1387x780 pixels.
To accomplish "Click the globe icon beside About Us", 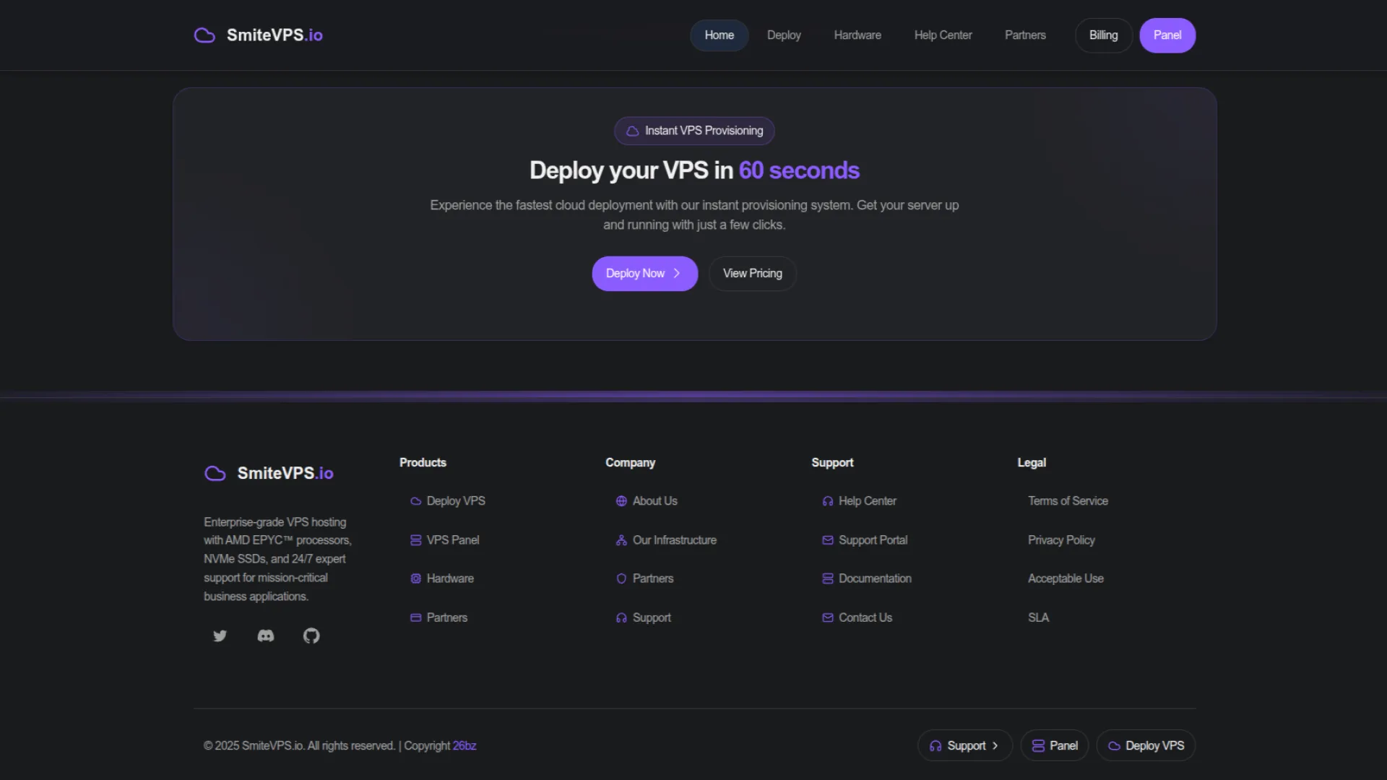I will click(x=621, y=501).
